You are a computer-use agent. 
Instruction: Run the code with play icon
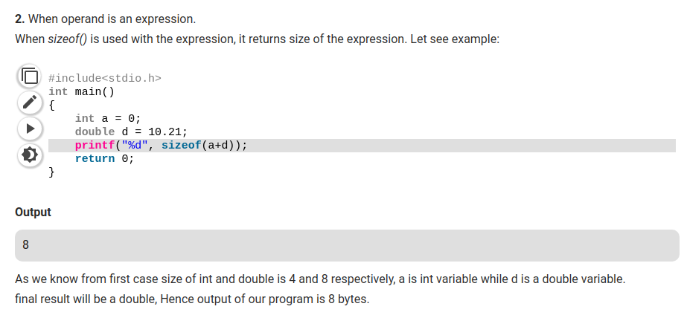click(x=29, y=128)
